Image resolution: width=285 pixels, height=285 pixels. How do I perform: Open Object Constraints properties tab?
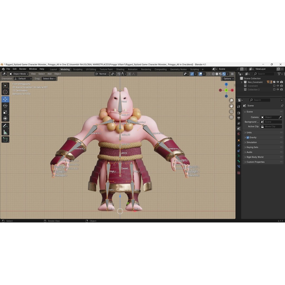coord(239,151)
